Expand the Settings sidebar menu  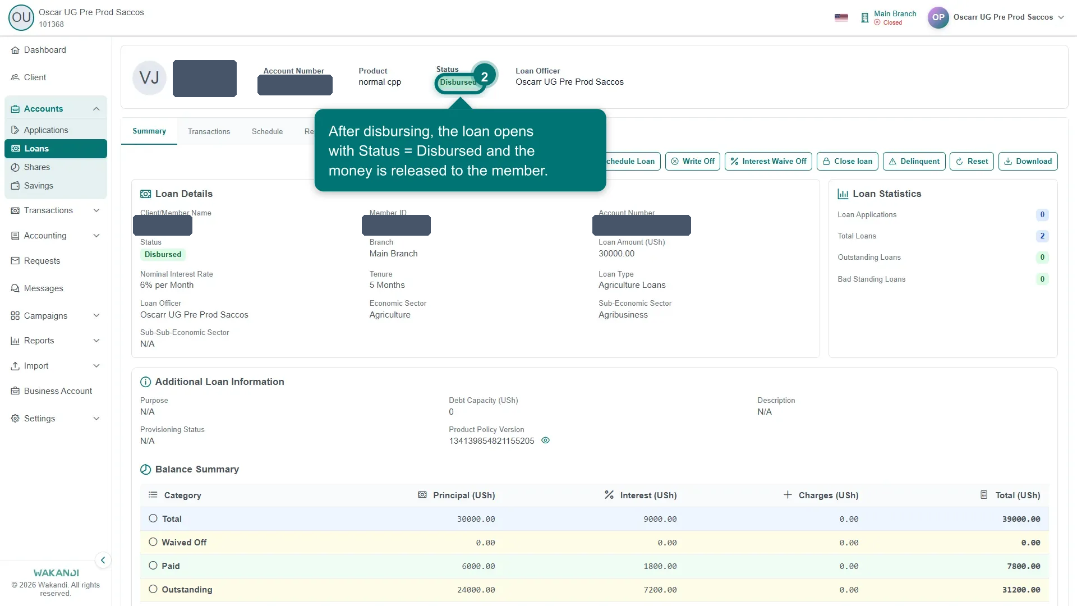tap(56, 419)
